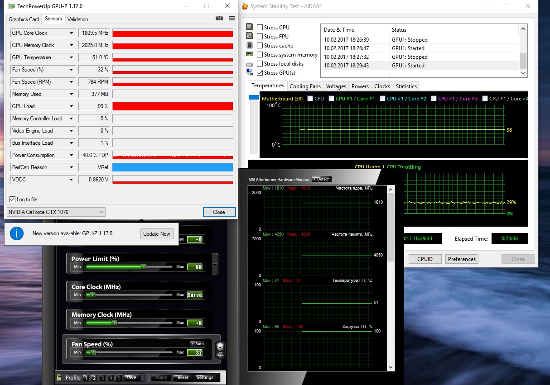Click the blue info icon in update notice
This screenshot has height=385, width=550.
[17, 233]
